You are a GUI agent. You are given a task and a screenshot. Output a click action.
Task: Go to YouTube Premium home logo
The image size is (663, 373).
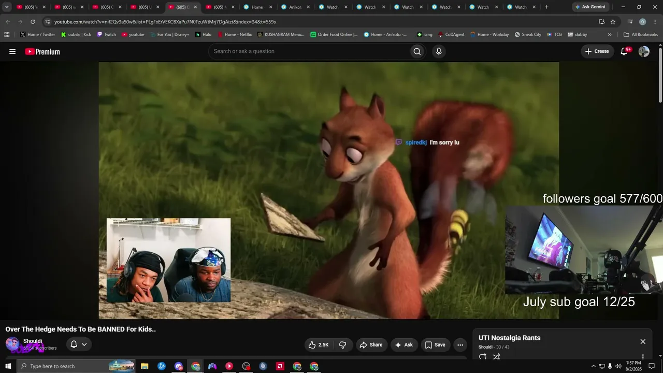tap(42, 51)
